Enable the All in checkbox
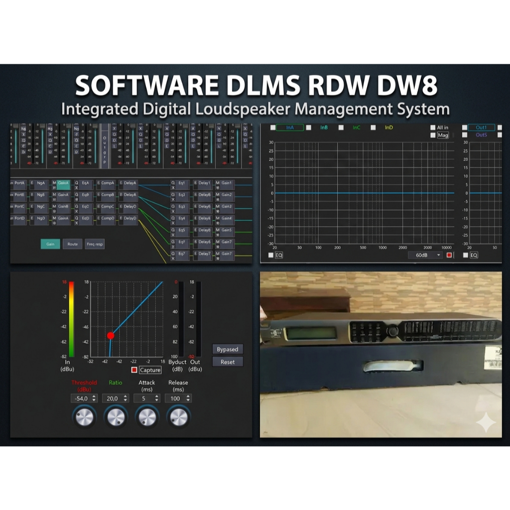This screenshot has width=510, height=510. 433,127
